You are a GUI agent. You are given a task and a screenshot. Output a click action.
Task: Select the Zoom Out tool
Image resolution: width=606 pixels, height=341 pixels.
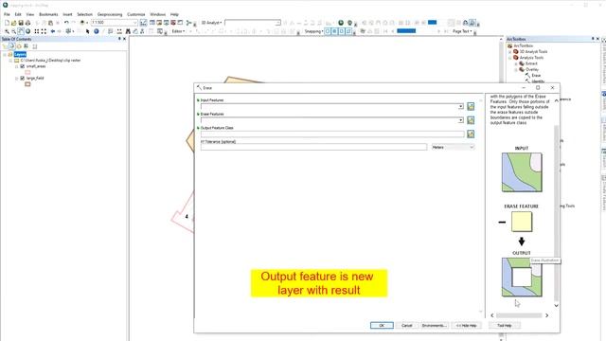coord(14,31)
